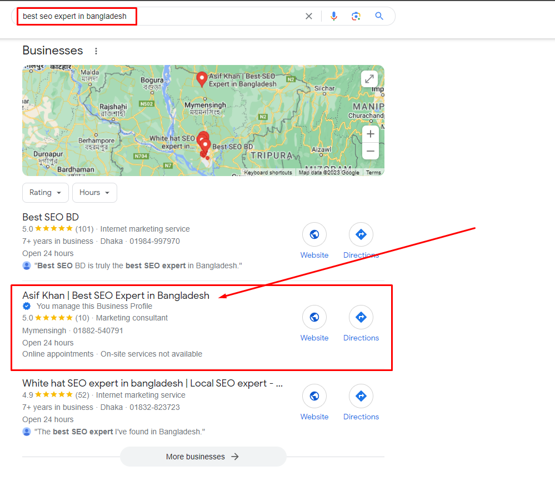This screenshot has height=481, width=555.
Task: Get directions to White hat SEO expert
Action: [x=361, y=396]
